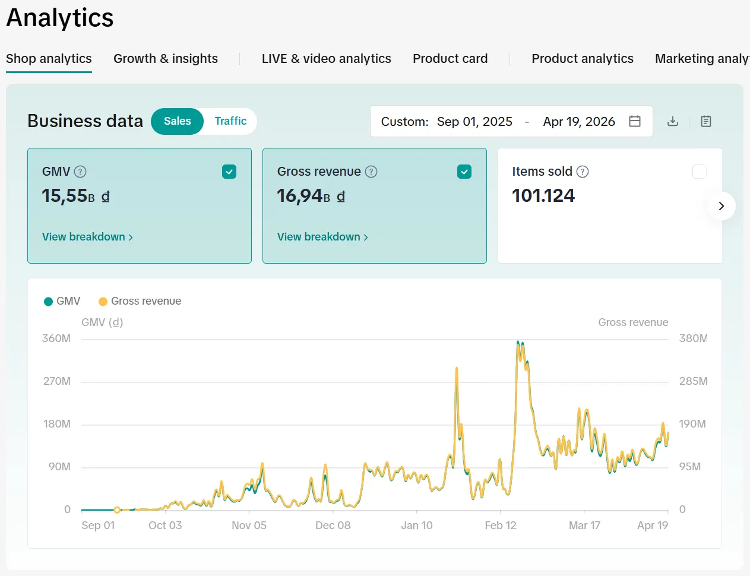Edit the start date Sep 01, 2025
This screenshot has width=750, height=576.
[474, 122]
